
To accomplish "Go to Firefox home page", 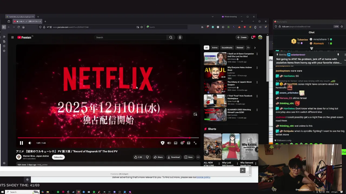I will click(x=23, y=27).
